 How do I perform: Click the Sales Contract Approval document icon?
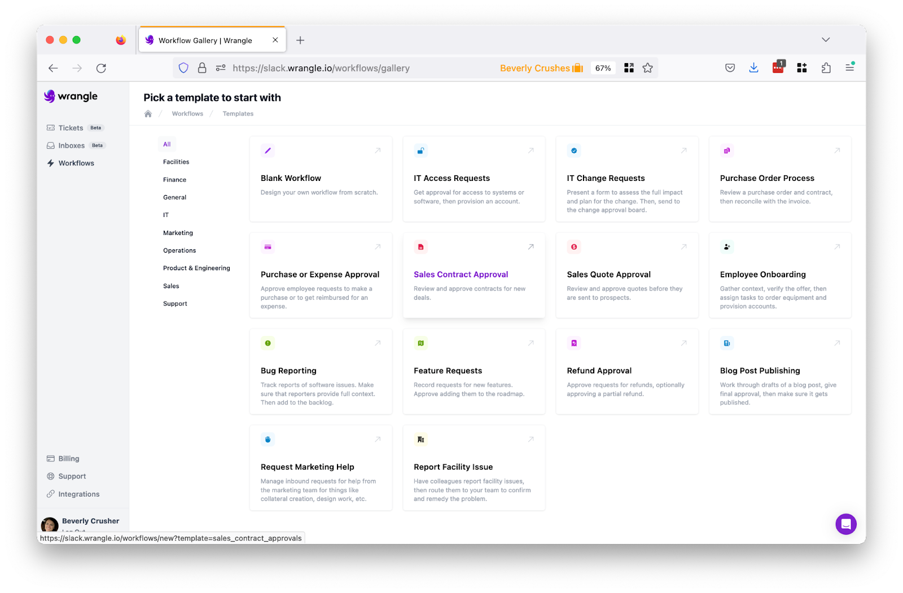420,247
